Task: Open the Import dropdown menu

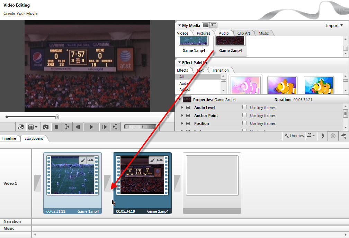Action: tap(334, 26)
